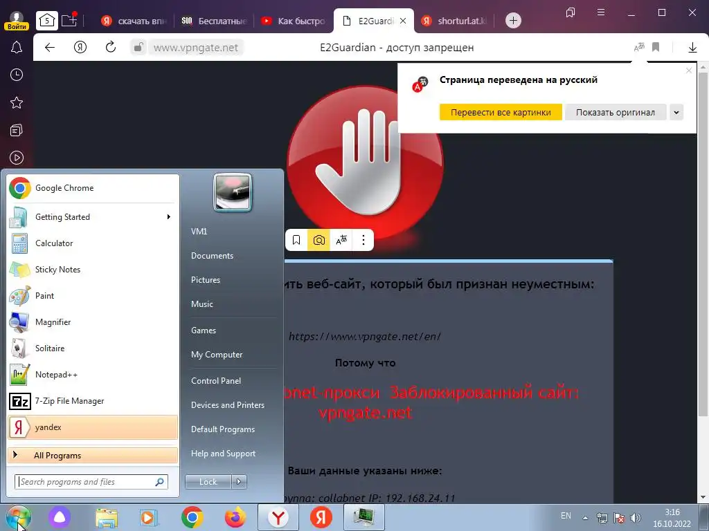
Task: Expand Getting Started submenu arrow
Action: 168,217
